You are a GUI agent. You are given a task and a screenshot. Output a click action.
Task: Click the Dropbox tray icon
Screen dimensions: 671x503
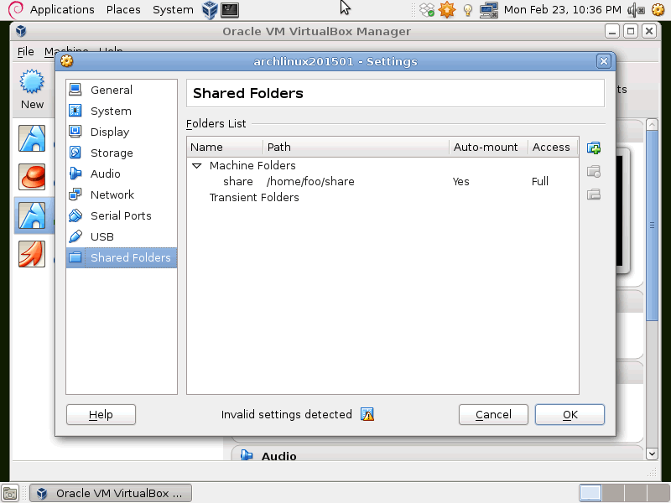tap(427, 9)
